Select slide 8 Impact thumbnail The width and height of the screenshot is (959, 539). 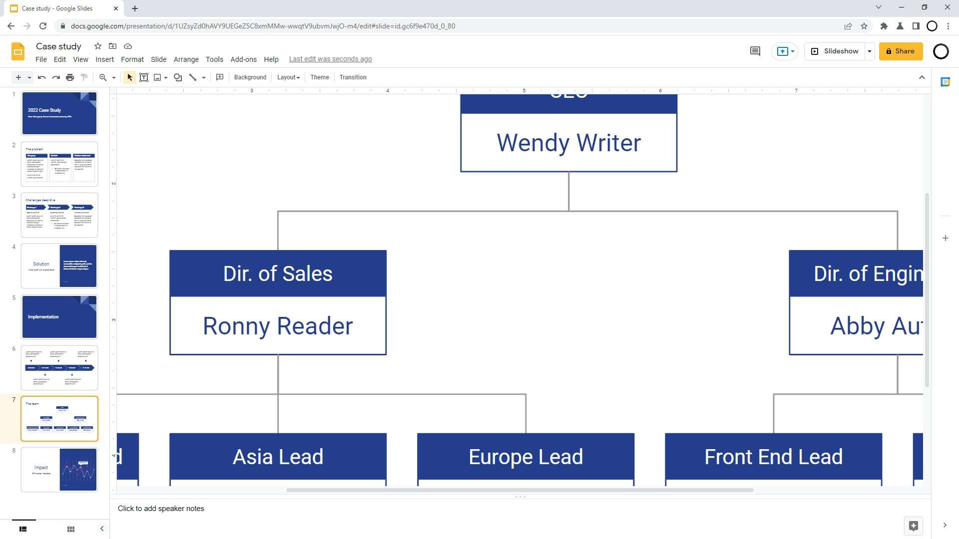(59, 470)
